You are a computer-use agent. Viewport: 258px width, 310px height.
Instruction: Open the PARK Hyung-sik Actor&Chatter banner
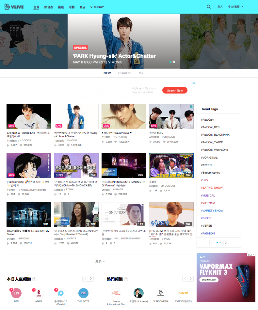click(x=124, y=41)
